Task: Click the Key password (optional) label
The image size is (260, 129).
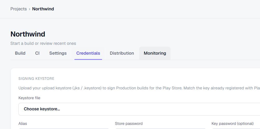Action: coord(233,124)
